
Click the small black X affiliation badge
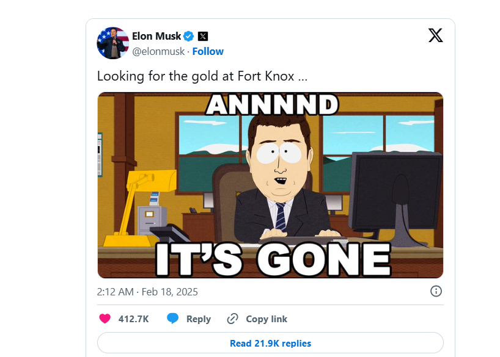coord(204,36)
